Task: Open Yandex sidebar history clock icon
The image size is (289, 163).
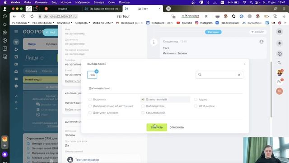Action: click(x=5, y=16)
